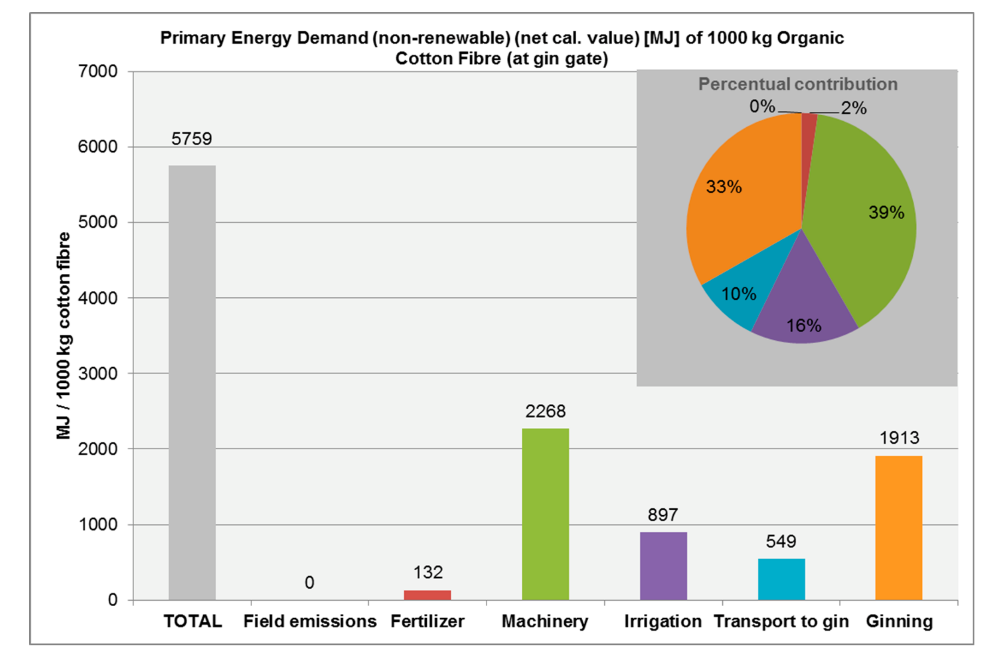Click the 1913 data label above Ginning

tap(899, 438)
